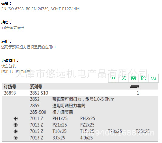Select the 扭力调节器 text
The image size is (162, 143).
[63, 112]
